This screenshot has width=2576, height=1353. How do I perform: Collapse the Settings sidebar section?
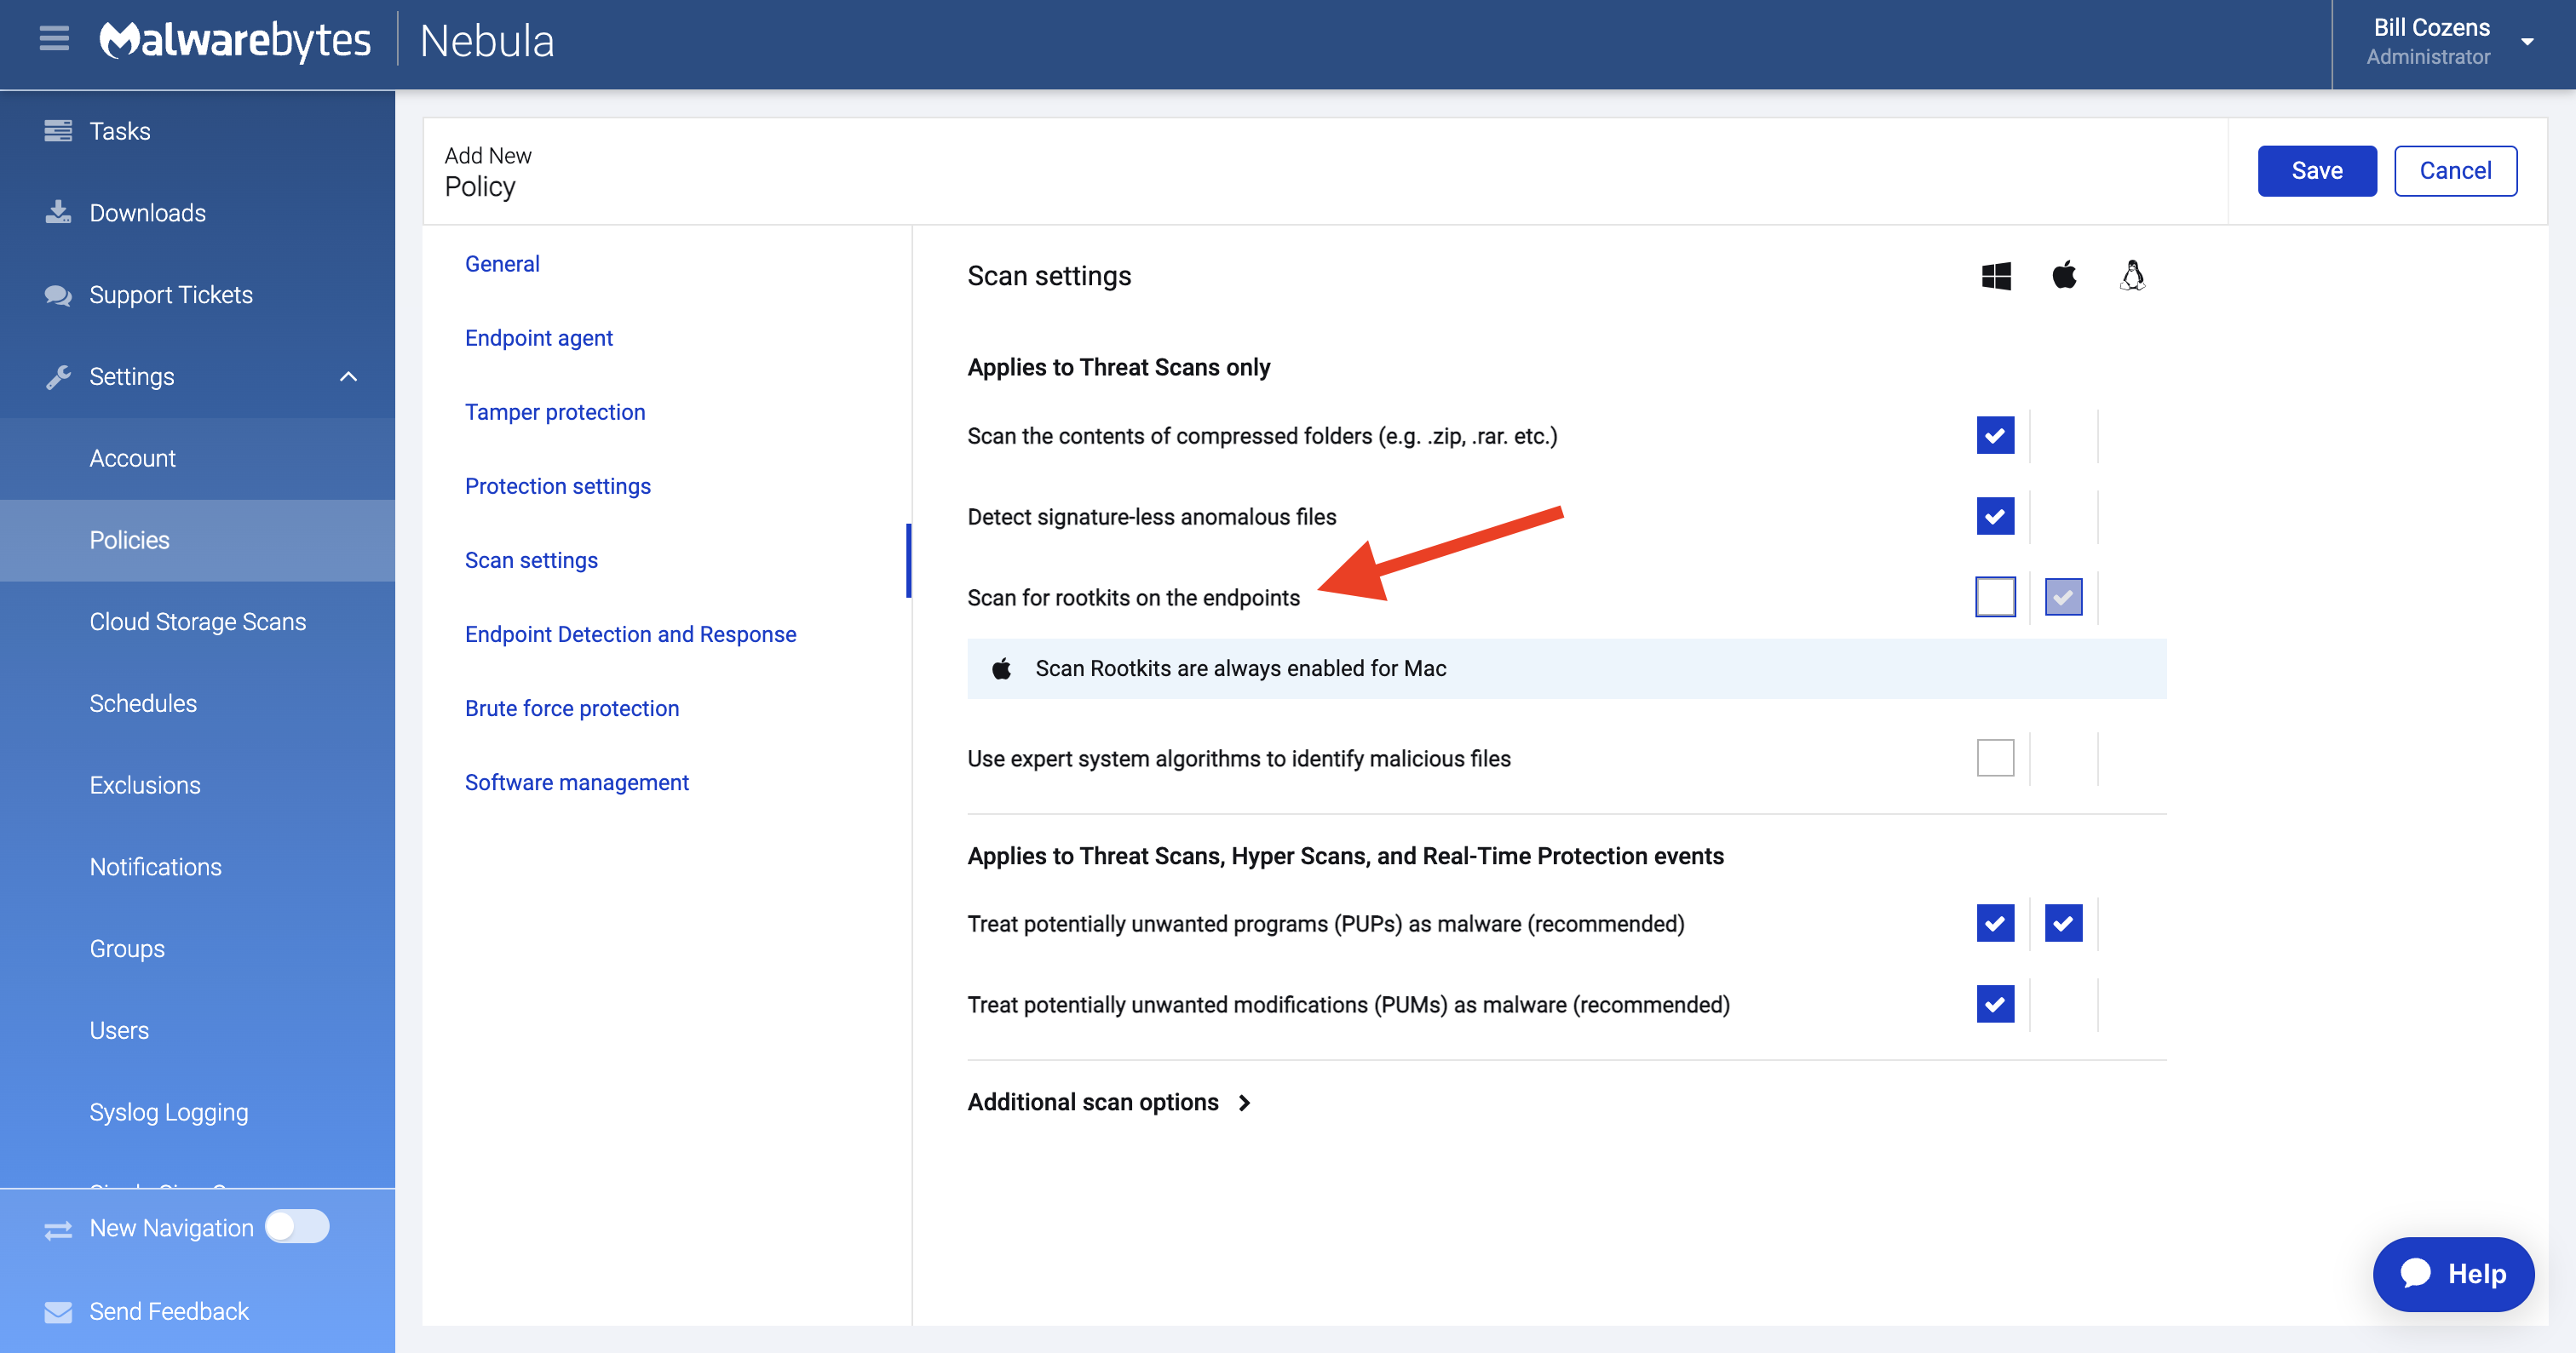(x=348, y=376)
